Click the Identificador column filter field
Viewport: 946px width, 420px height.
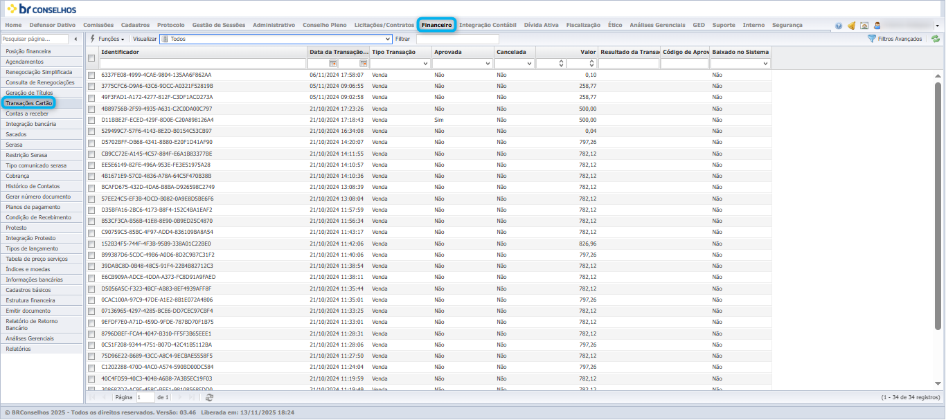click(203, 64)
